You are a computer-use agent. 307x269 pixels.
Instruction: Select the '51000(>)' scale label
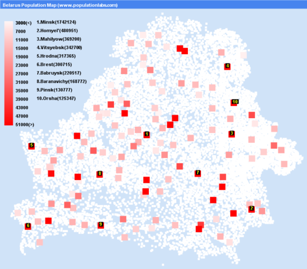click(25, 124)
